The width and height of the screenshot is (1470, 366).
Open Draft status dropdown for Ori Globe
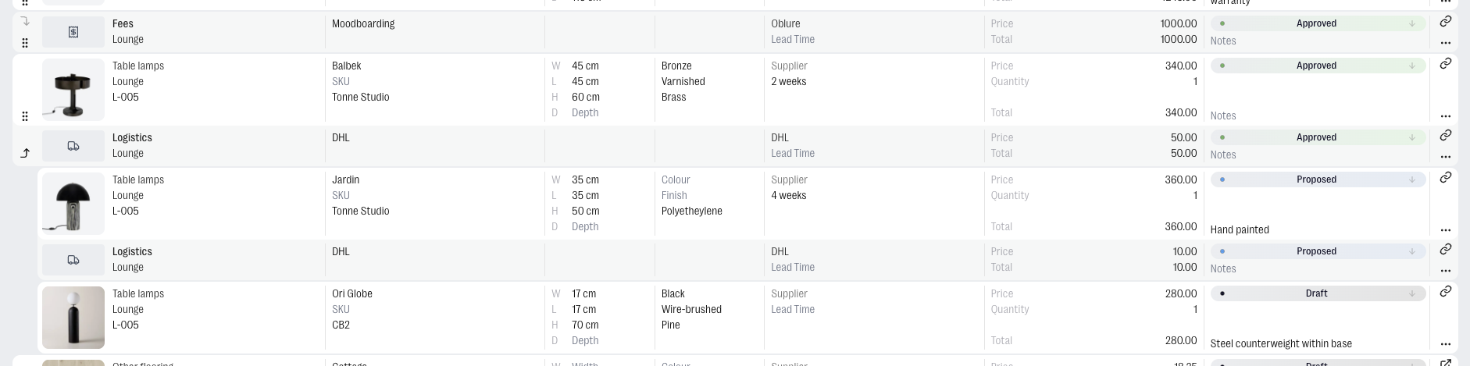1318,293
